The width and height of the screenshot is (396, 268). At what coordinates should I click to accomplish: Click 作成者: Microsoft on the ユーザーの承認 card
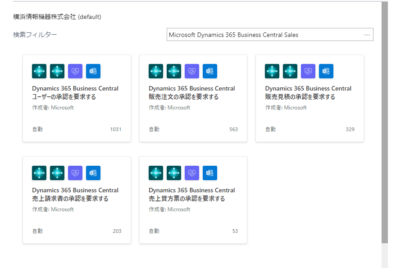click(x=53, y=108)
